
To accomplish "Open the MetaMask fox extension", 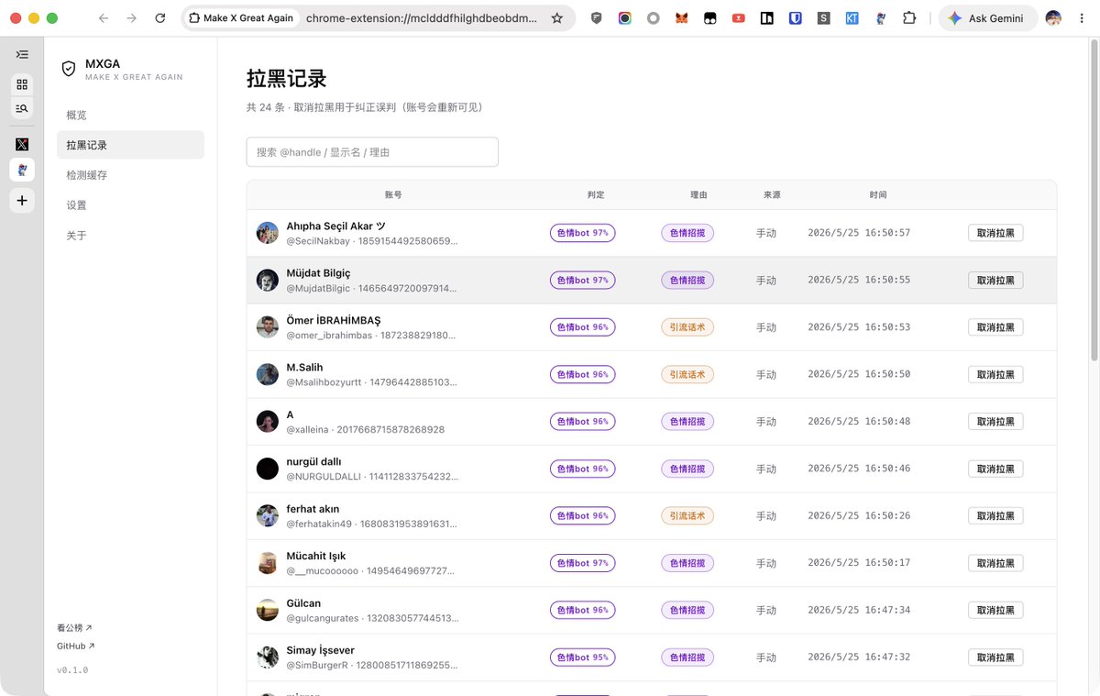I will coord(681,18).
